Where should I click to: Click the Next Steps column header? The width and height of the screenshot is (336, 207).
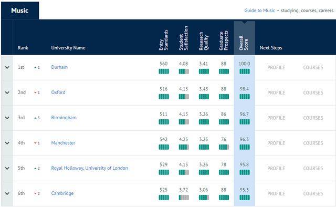click(271, 48)
